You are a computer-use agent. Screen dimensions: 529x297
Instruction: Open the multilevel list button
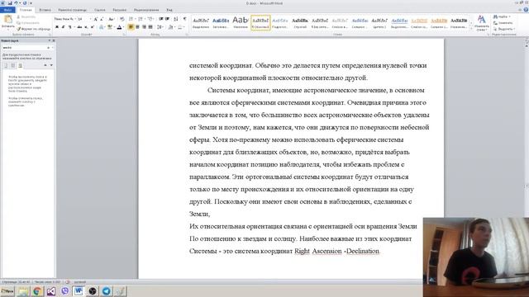pyautogui.click(x=150, y=19)
